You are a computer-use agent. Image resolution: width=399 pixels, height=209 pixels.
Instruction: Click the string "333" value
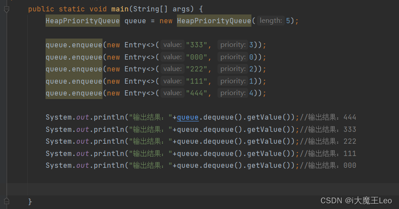click(197, 45)
